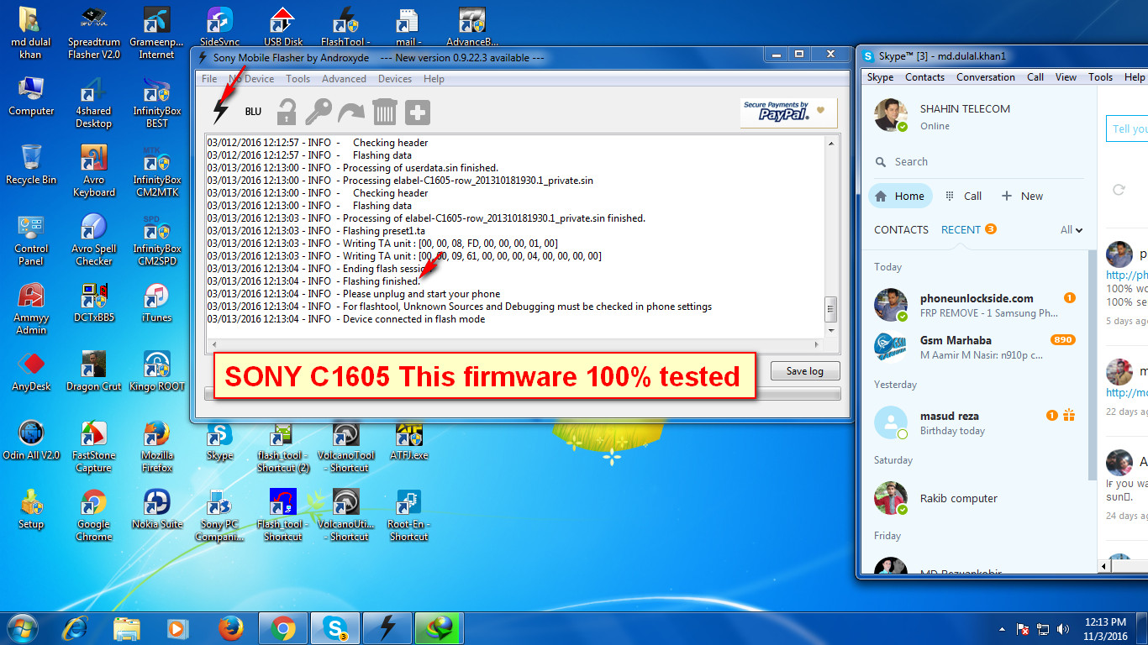Viewport: 1148px width, 645px height.
Task: Click the trash can icon in Flasher
Action: [x=384, y=112]
